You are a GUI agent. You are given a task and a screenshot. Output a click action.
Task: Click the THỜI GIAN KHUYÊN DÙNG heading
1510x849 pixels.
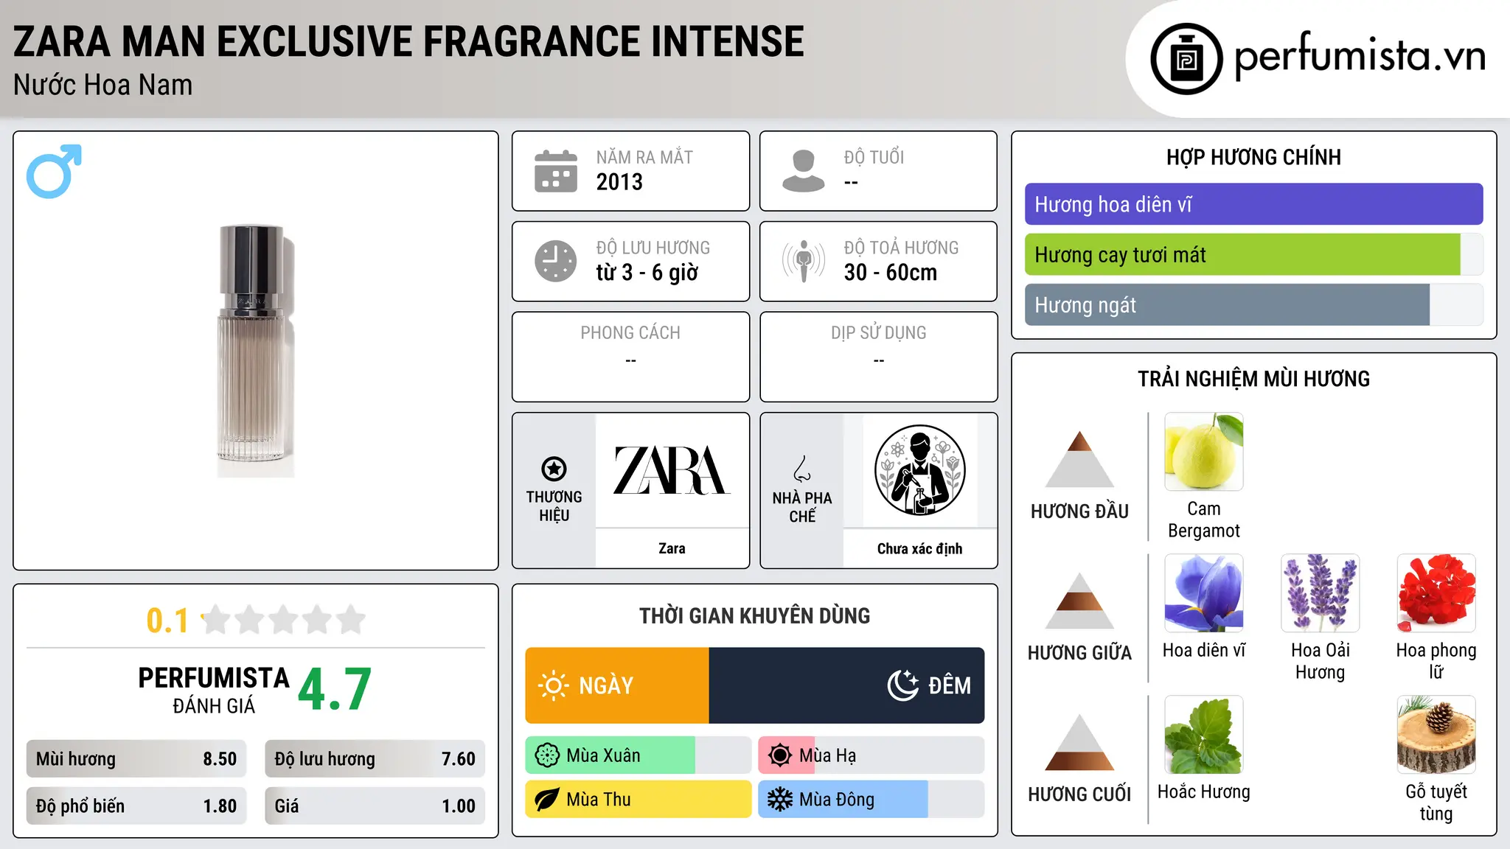click(754, 615)
